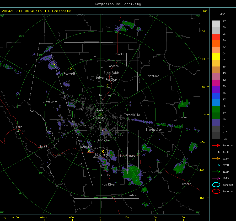
Task: Click the Olds town label
Action: [x=100, y=110]
